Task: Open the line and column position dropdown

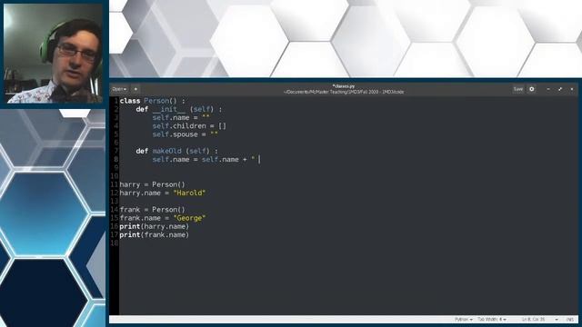Action: coord(539,319)
